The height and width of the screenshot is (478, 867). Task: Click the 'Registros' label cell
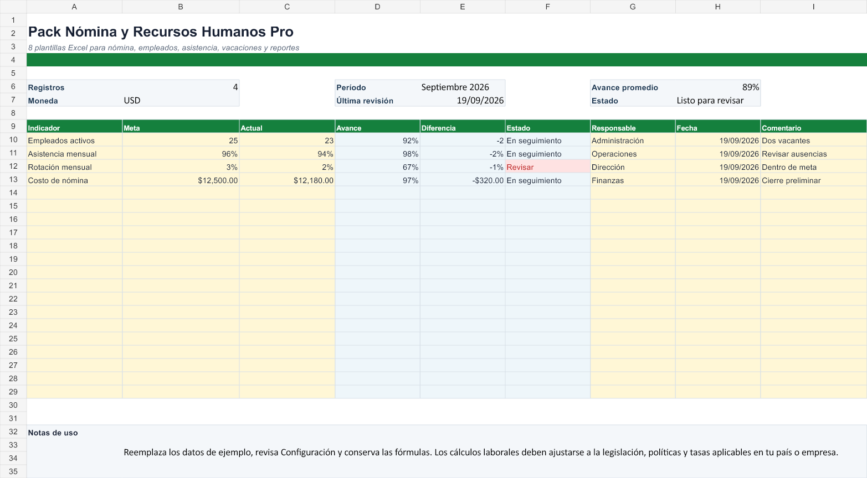point(74,87)
